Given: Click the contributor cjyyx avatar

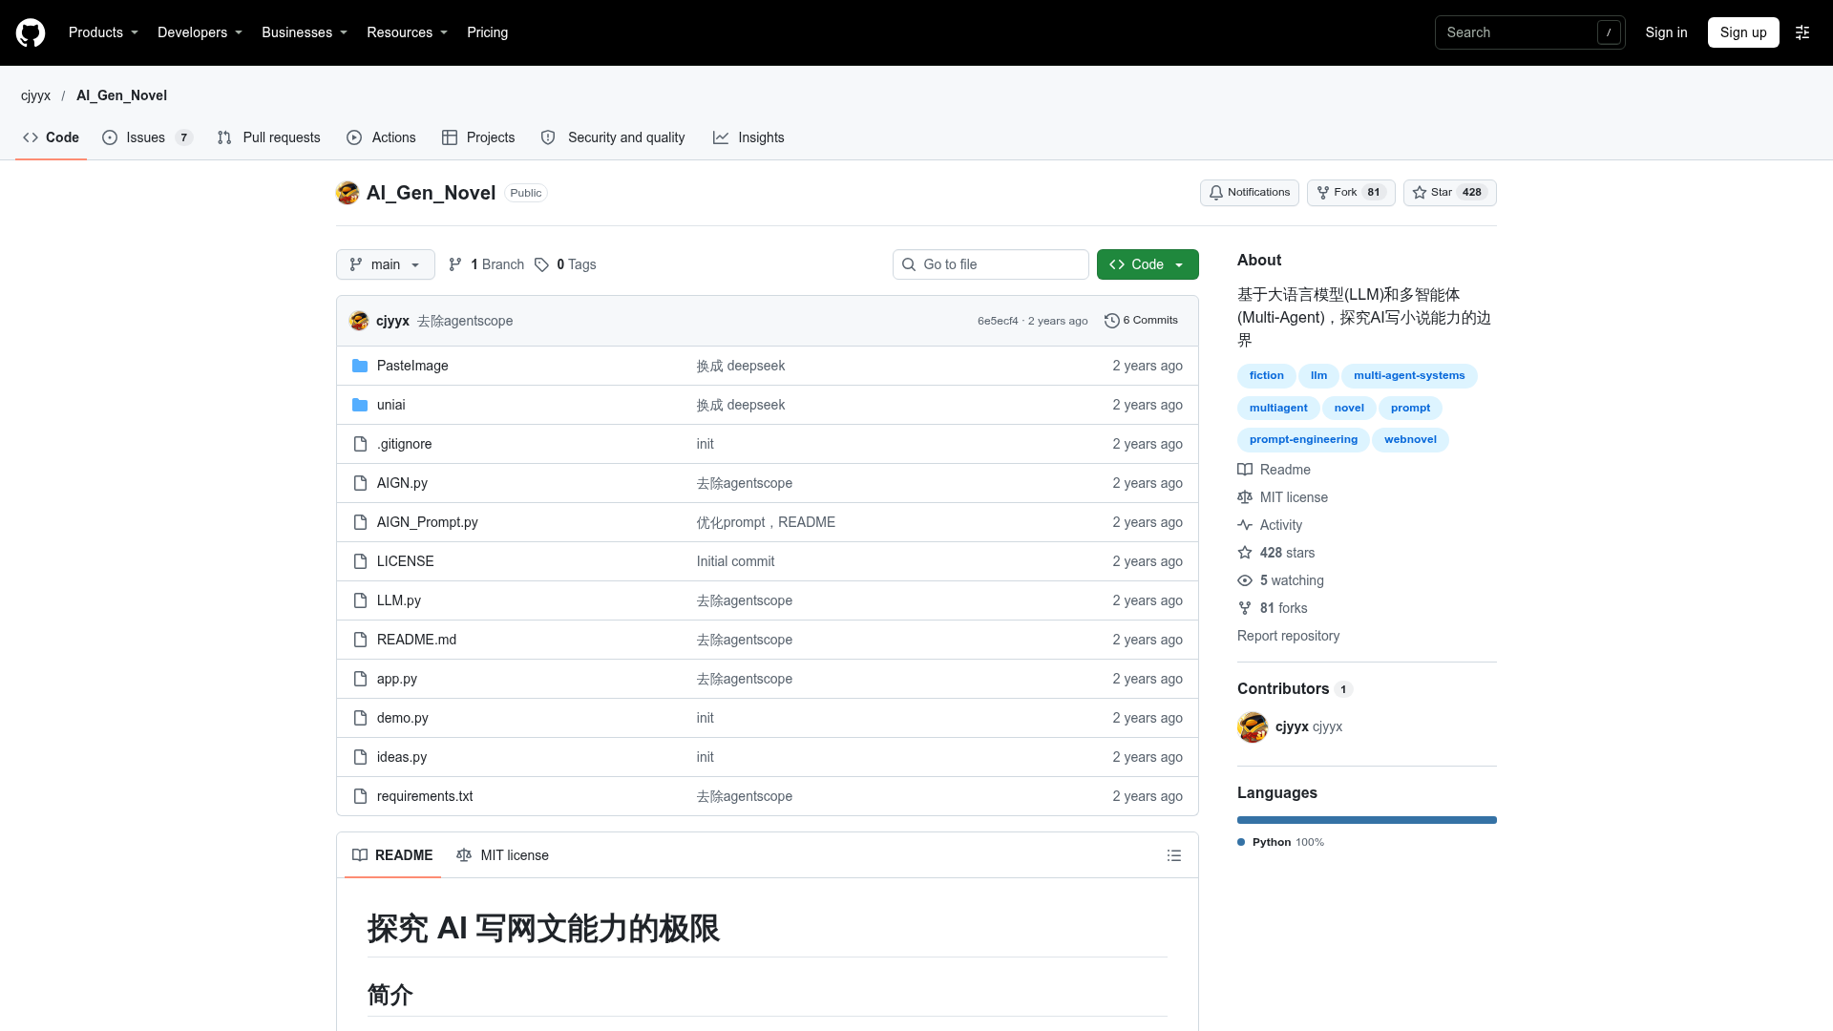Looking at the screenshot, I should (x=1253, y=727).
